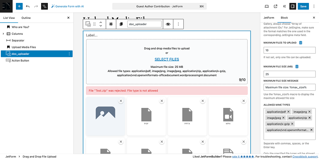The height and width of the screenshot is (159, 319).
Task: Move the block down
Action: (x=100, y=26)
